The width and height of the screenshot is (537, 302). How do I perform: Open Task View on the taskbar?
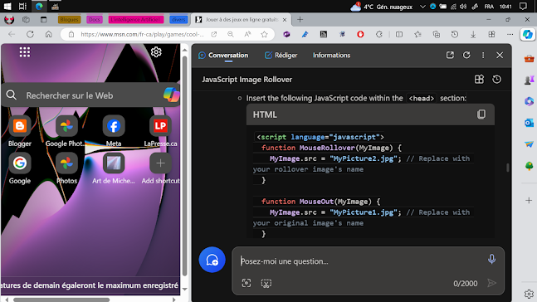pyautogui.click(x=22, y=6)
